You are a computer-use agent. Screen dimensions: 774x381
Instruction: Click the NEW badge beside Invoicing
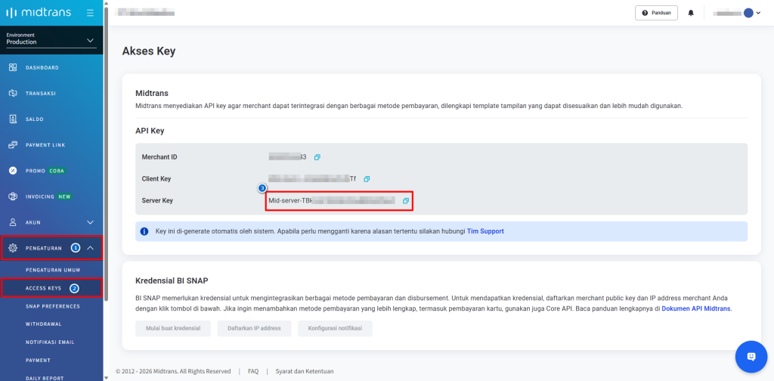click(x=65, y=197)
